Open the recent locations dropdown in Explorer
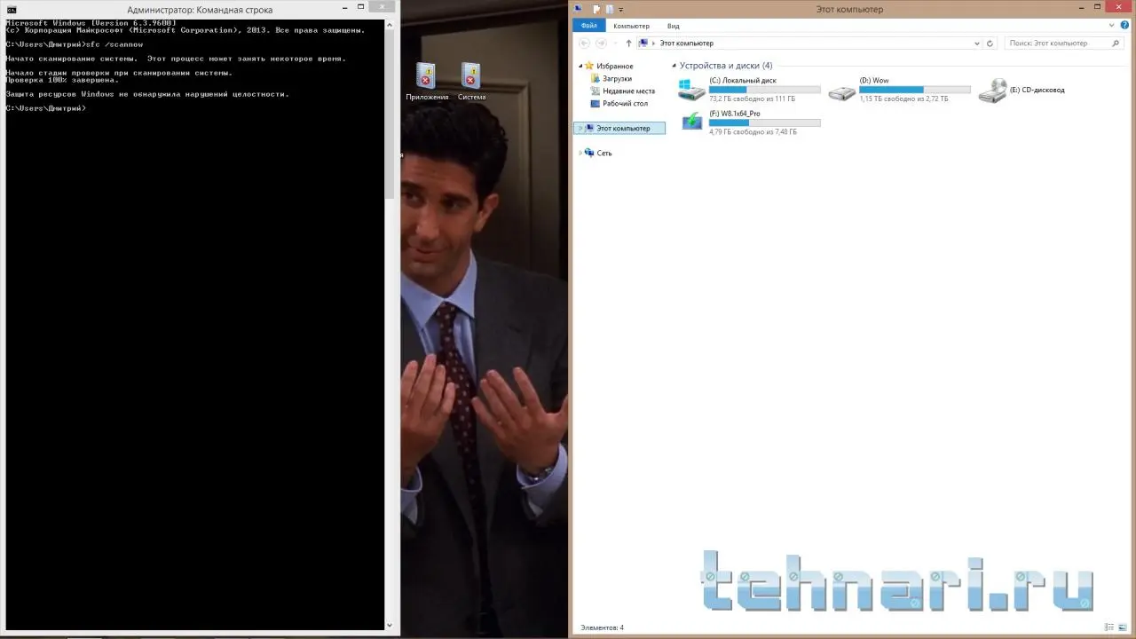This screenshot has width=1136, height=639. (x=615, y=43)
